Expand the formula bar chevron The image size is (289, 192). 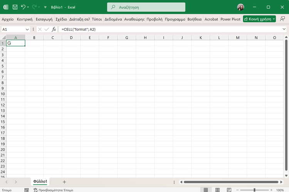click(284, 29)
